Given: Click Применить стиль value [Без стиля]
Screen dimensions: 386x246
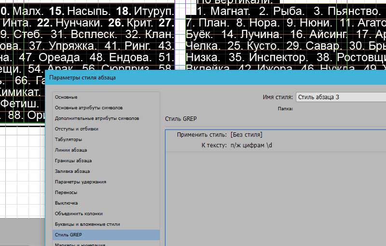Looking at the screenshot, I should coord(247,135).
